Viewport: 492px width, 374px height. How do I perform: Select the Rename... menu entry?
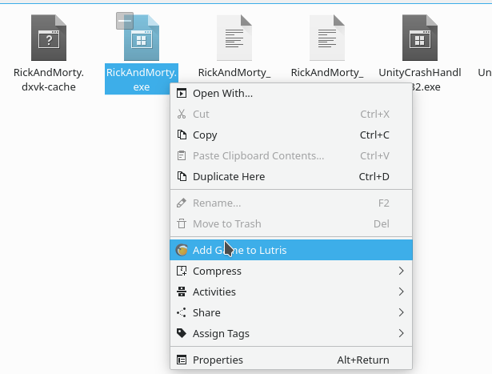(x=291, y=203)
